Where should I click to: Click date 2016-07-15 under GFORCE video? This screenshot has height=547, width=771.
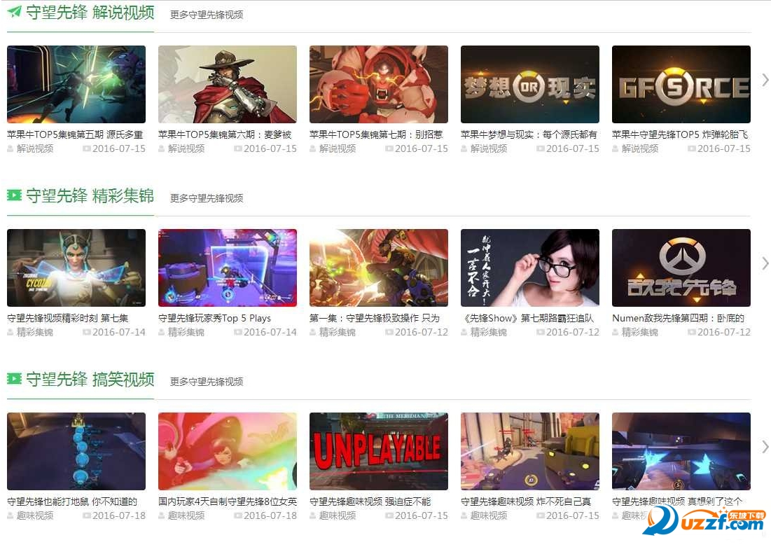[x=724, y=148]
